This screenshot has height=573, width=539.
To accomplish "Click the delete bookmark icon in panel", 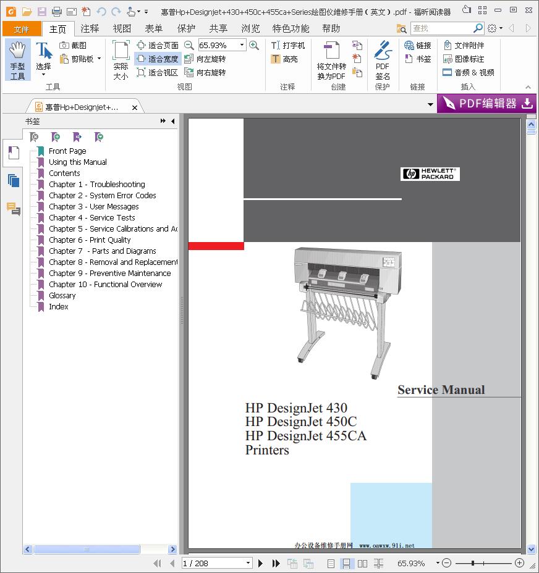I will [x=34, y=137].
